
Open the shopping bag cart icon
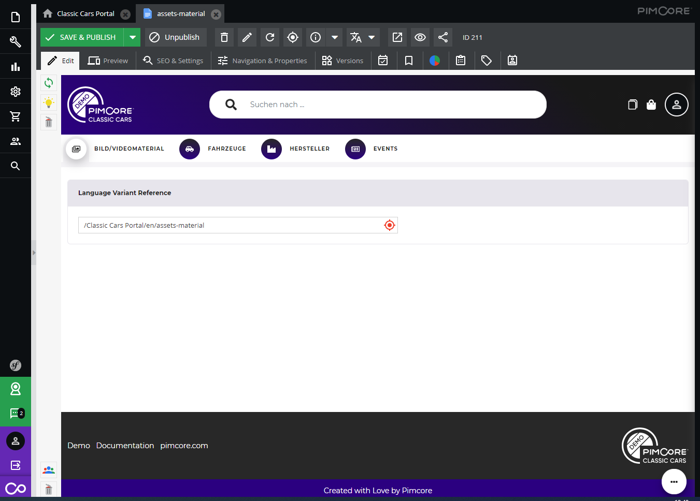(651, 105)
